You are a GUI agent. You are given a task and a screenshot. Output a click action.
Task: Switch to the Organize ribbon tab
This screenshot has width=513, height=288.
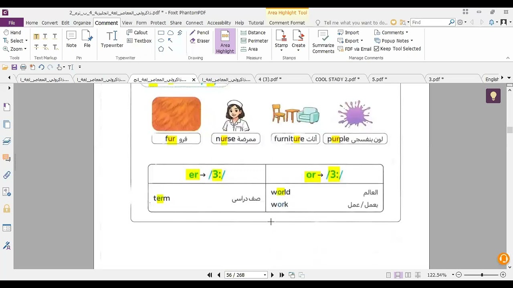pos(82,23)
